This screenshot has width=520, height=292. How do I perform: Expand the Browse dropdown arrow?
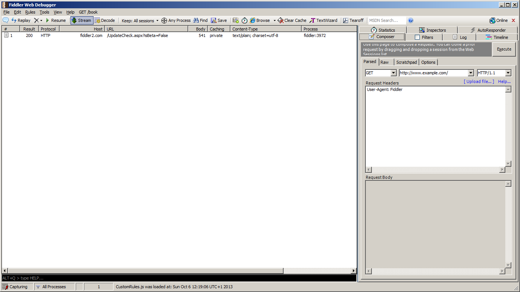275,21
